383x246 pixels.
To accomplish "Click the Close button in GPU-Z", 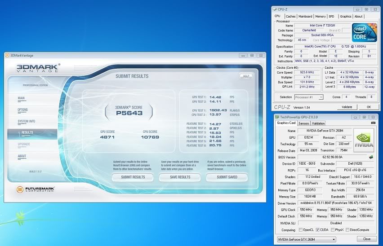I will tap(367, 239).
